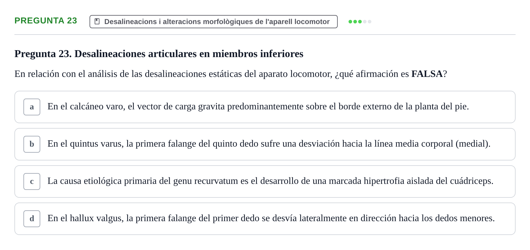Select answer letter d

(x=32, y=219)
